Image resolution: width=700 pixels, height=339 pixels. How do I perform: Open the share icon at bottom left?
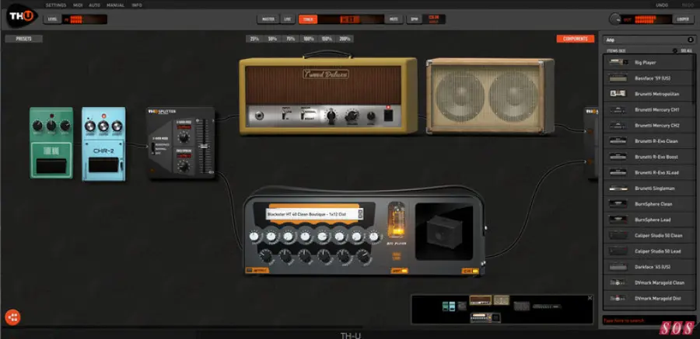(x=13, y=317)
